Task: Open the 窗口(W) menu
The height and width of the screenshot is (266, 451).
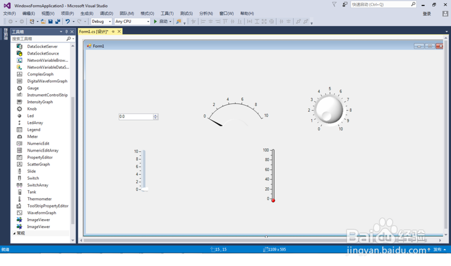Action: tap(227, 13)
